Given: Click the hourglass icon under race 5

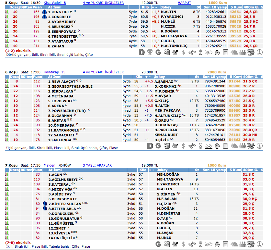Looking at the screenshot, I should (x=200, y=52).
